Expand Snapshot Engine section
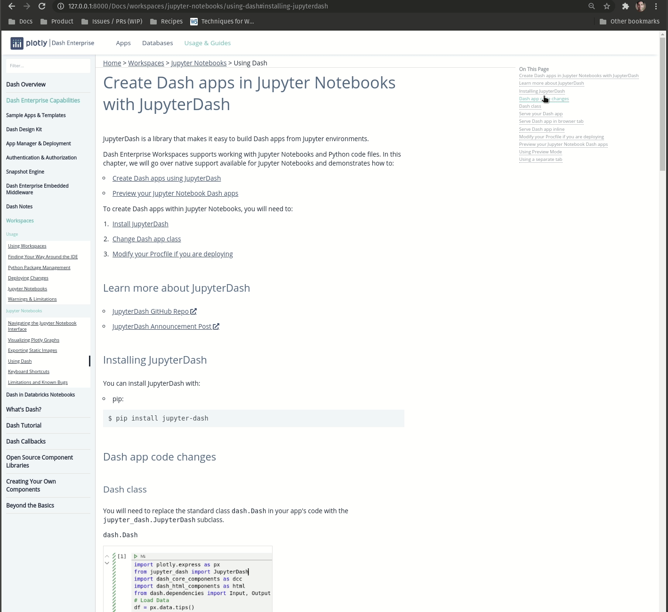The height and width of the screenshot is (612, 668). 25,172
